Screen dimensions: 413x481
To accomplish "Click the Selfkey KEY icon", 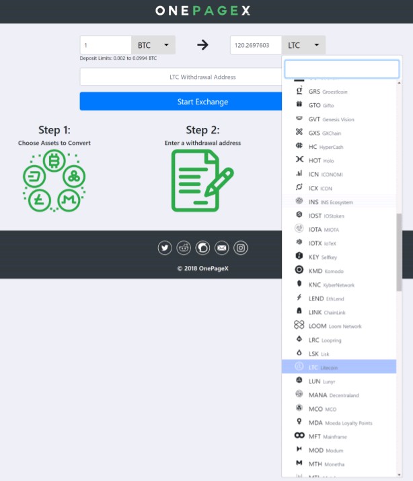I will (299, 256).
